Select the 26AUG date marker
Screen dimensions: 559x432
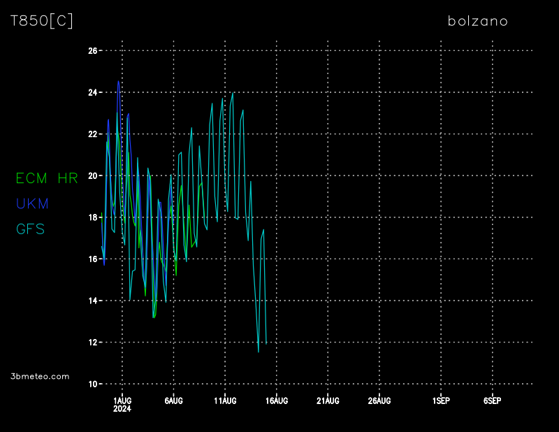[379, 401]
